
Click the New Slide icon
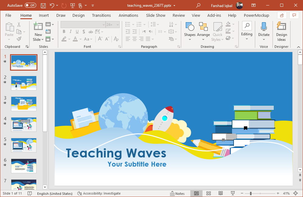pyautogui.click(x=38, y=27)
